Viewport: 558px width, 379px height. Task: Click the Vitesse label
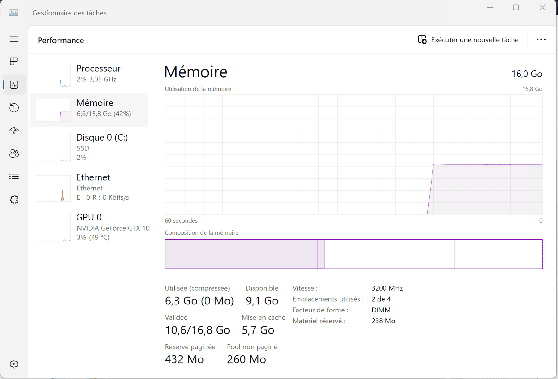tap(305, 288)
